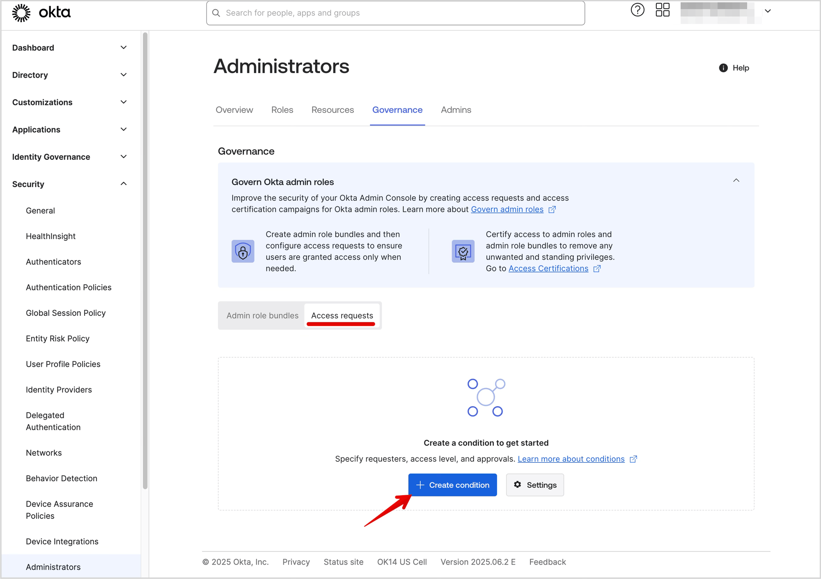Switch to Admin role bundles view

[x=262, y=315]
